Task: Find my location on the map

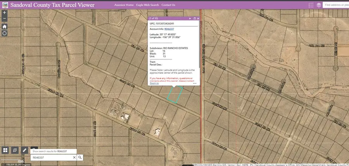Action: [5, 33]
